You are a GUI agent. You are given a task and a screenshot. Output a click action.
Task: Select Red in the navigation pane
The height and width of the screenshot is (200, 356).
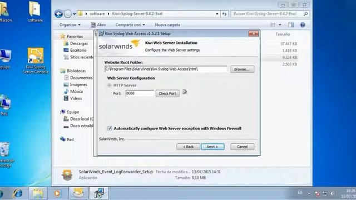(70, 139)
